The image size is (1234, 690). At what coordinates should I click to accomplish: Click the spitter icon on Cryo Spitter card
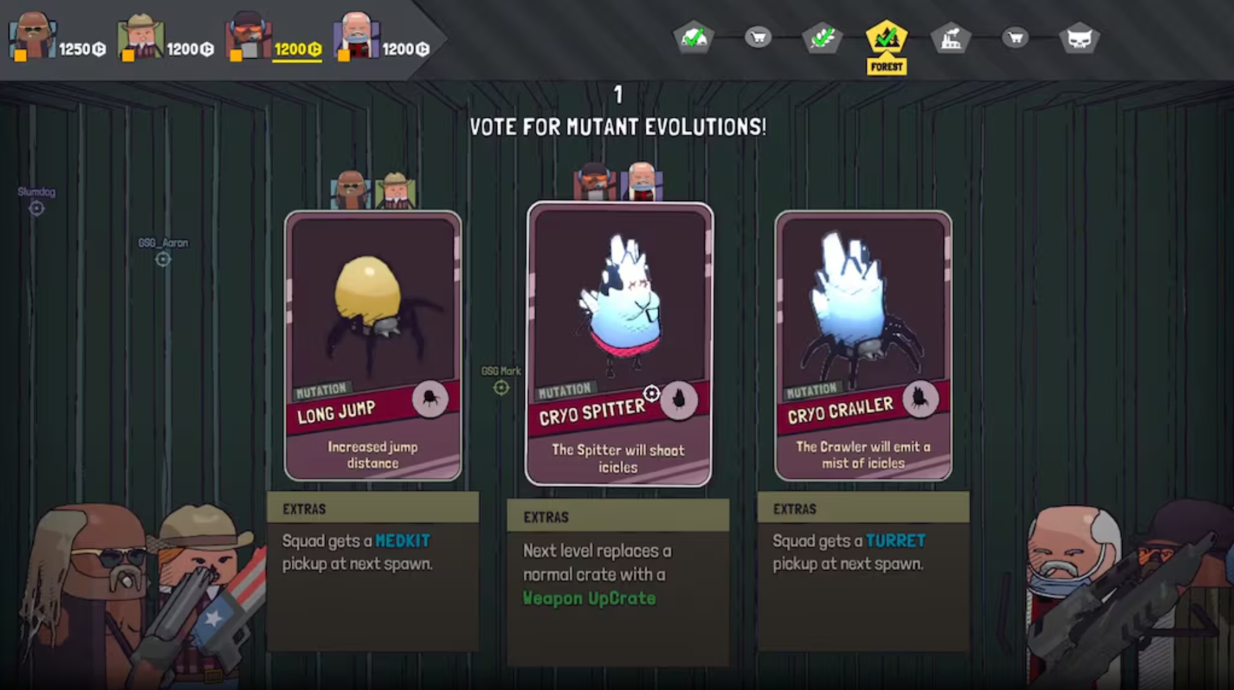coord(679,400)
